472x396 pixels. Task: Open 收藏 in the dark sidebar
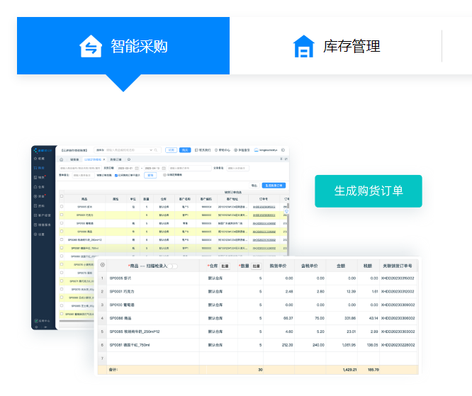click(x=40, y=158)
